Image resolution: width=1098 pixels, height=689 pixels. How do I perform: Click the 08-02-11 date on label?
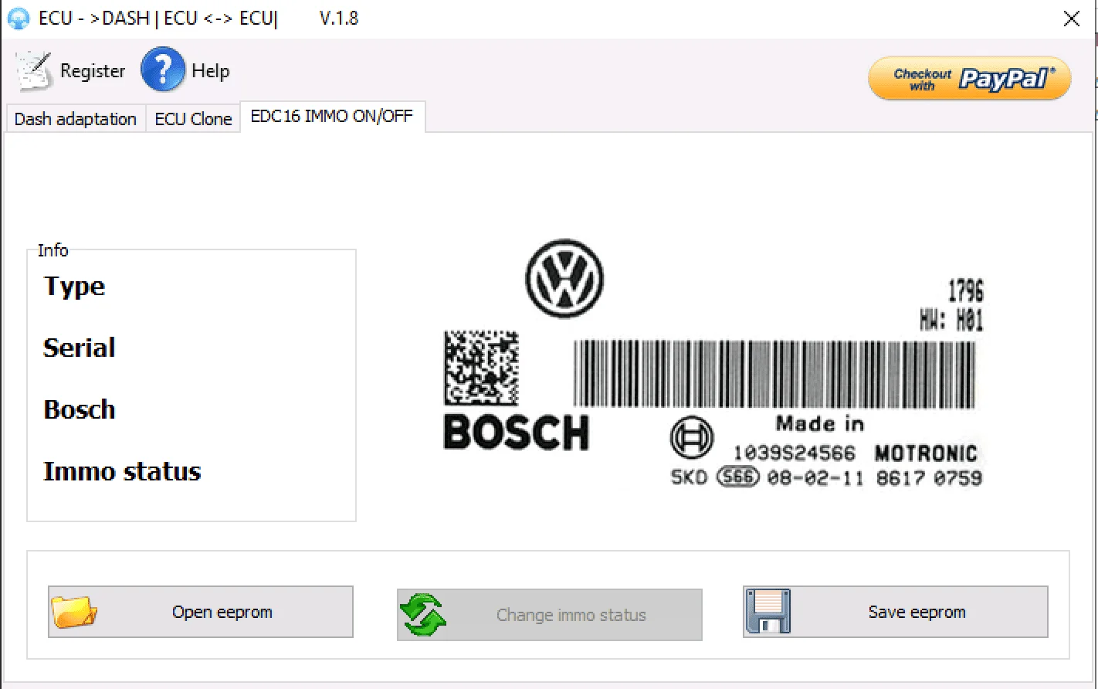815,478
